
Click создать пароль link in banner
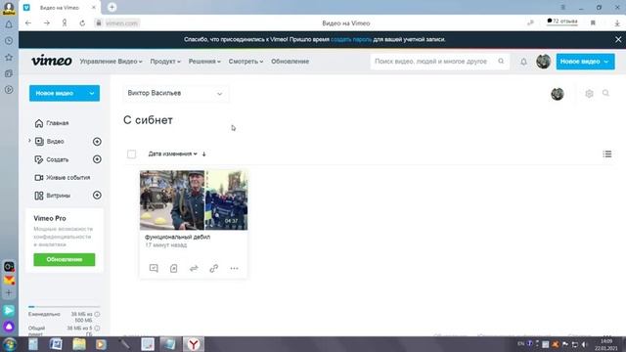[x=351, y=39]
